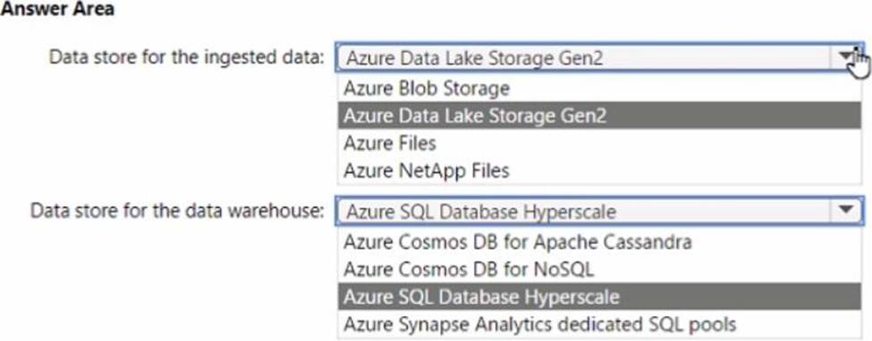Choose Azure Cosmos DB for NoSQL
This screenshot has height=341, width=872.
[599, 270]
